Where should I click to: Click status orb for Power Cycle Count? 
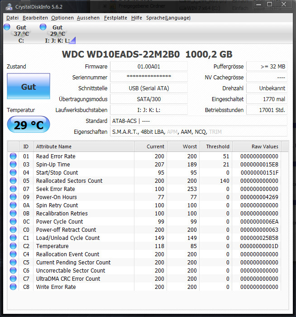13,222
